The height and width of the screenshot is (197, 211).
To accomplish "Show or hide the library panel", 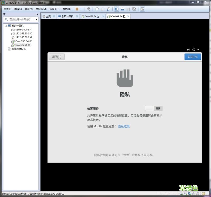I will point(117,9).
